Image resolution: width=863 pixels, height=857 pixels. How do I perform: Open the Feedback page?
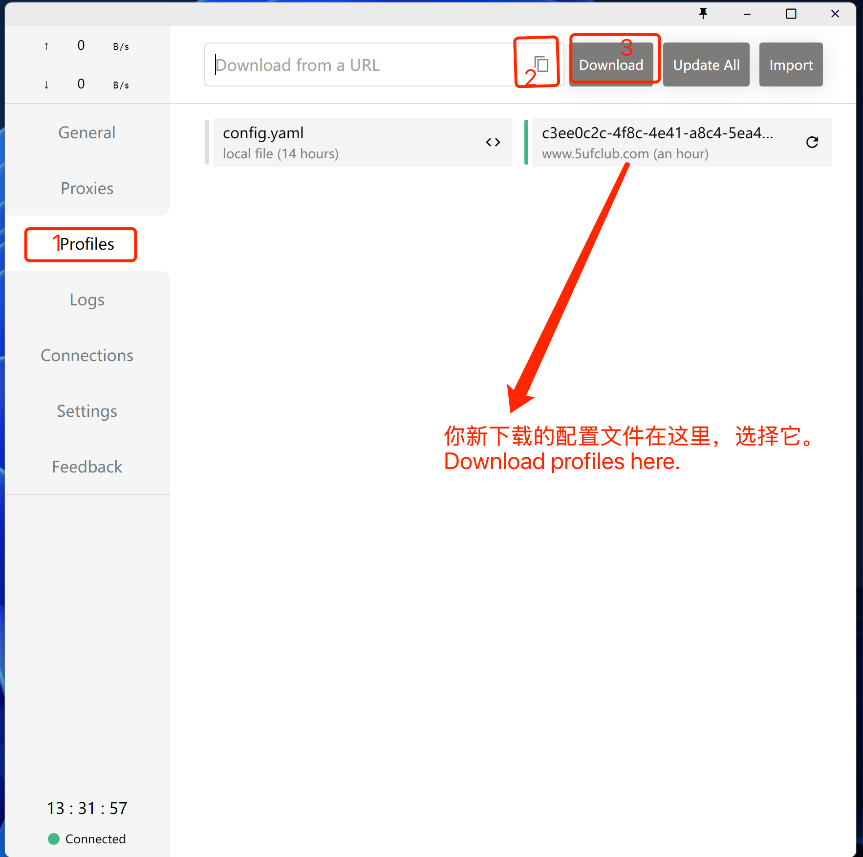(87, 467)
